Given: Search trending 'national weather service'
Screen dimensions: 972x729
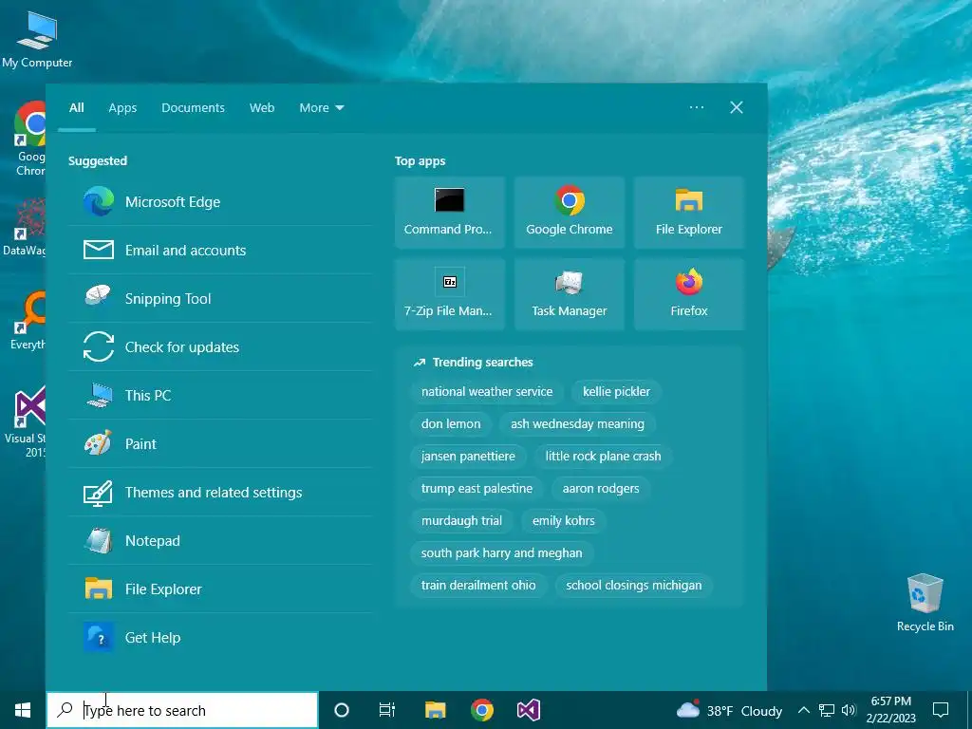Looking at the screenshot, I should [487, 392].
